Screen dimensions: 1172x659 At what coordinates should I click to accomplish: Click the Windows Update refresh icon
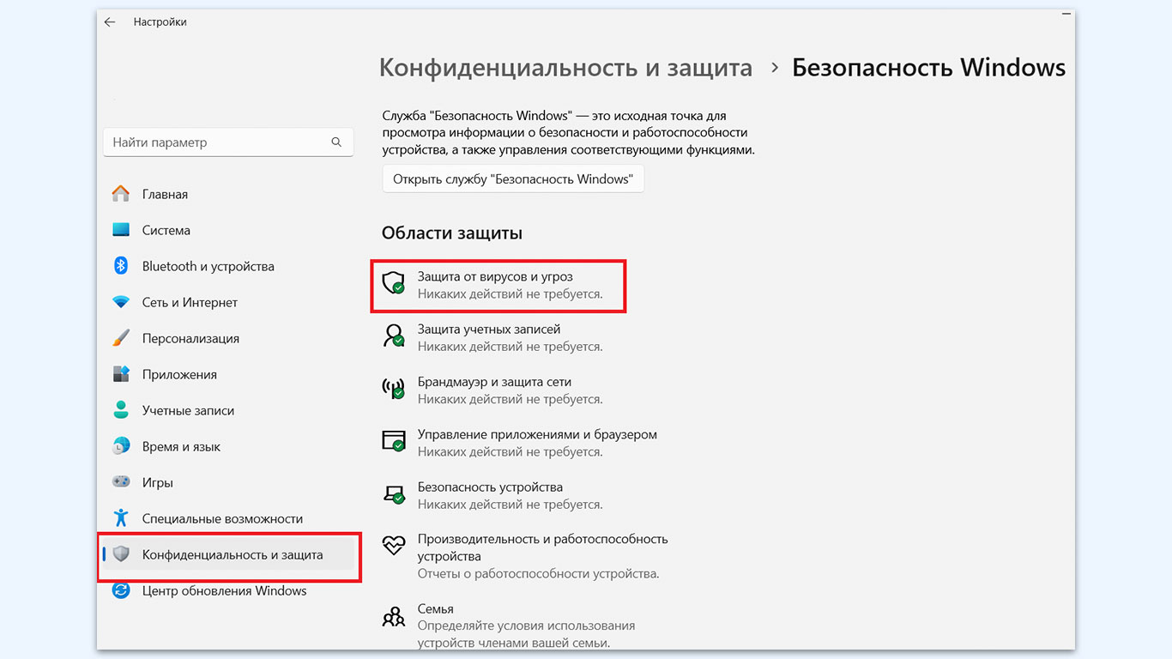coord(121,590)
